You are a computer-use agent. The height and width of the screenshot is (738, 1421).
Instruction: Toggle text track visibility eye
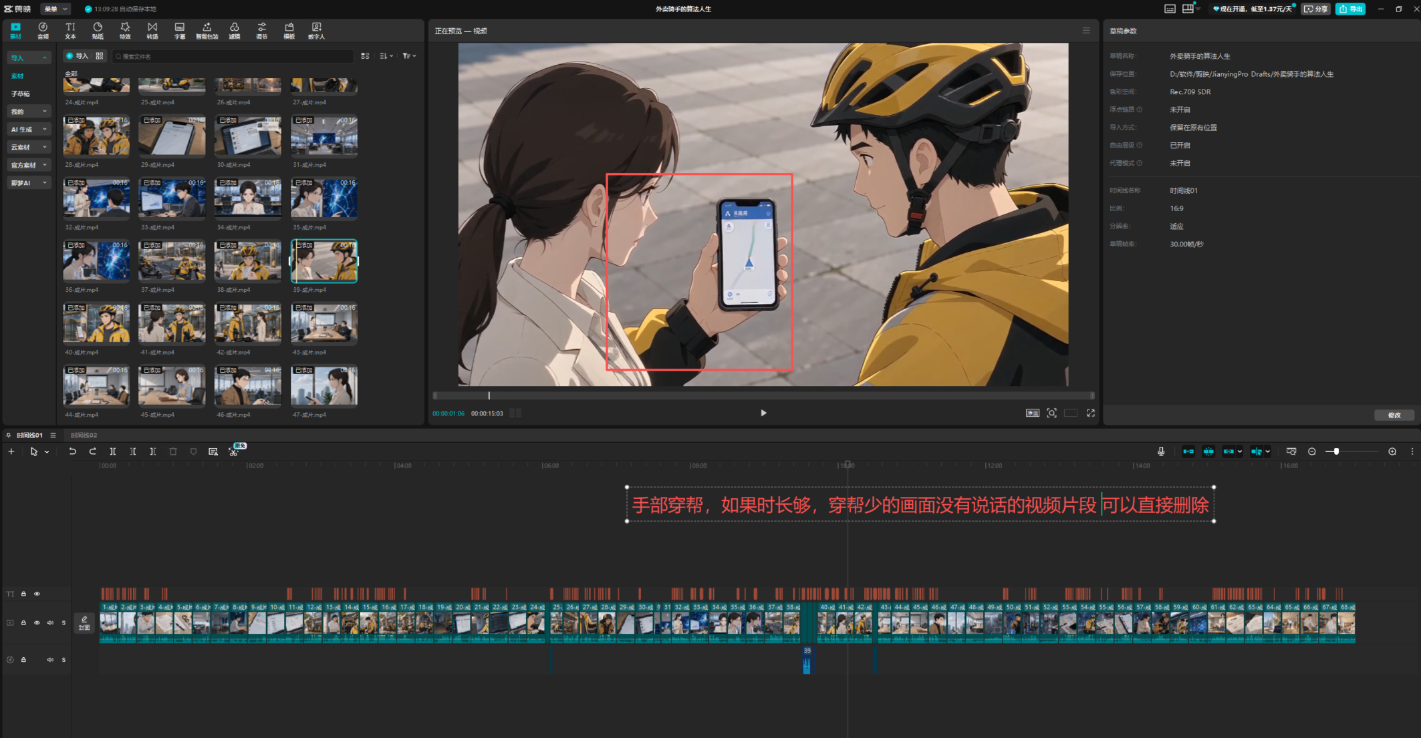37,594
